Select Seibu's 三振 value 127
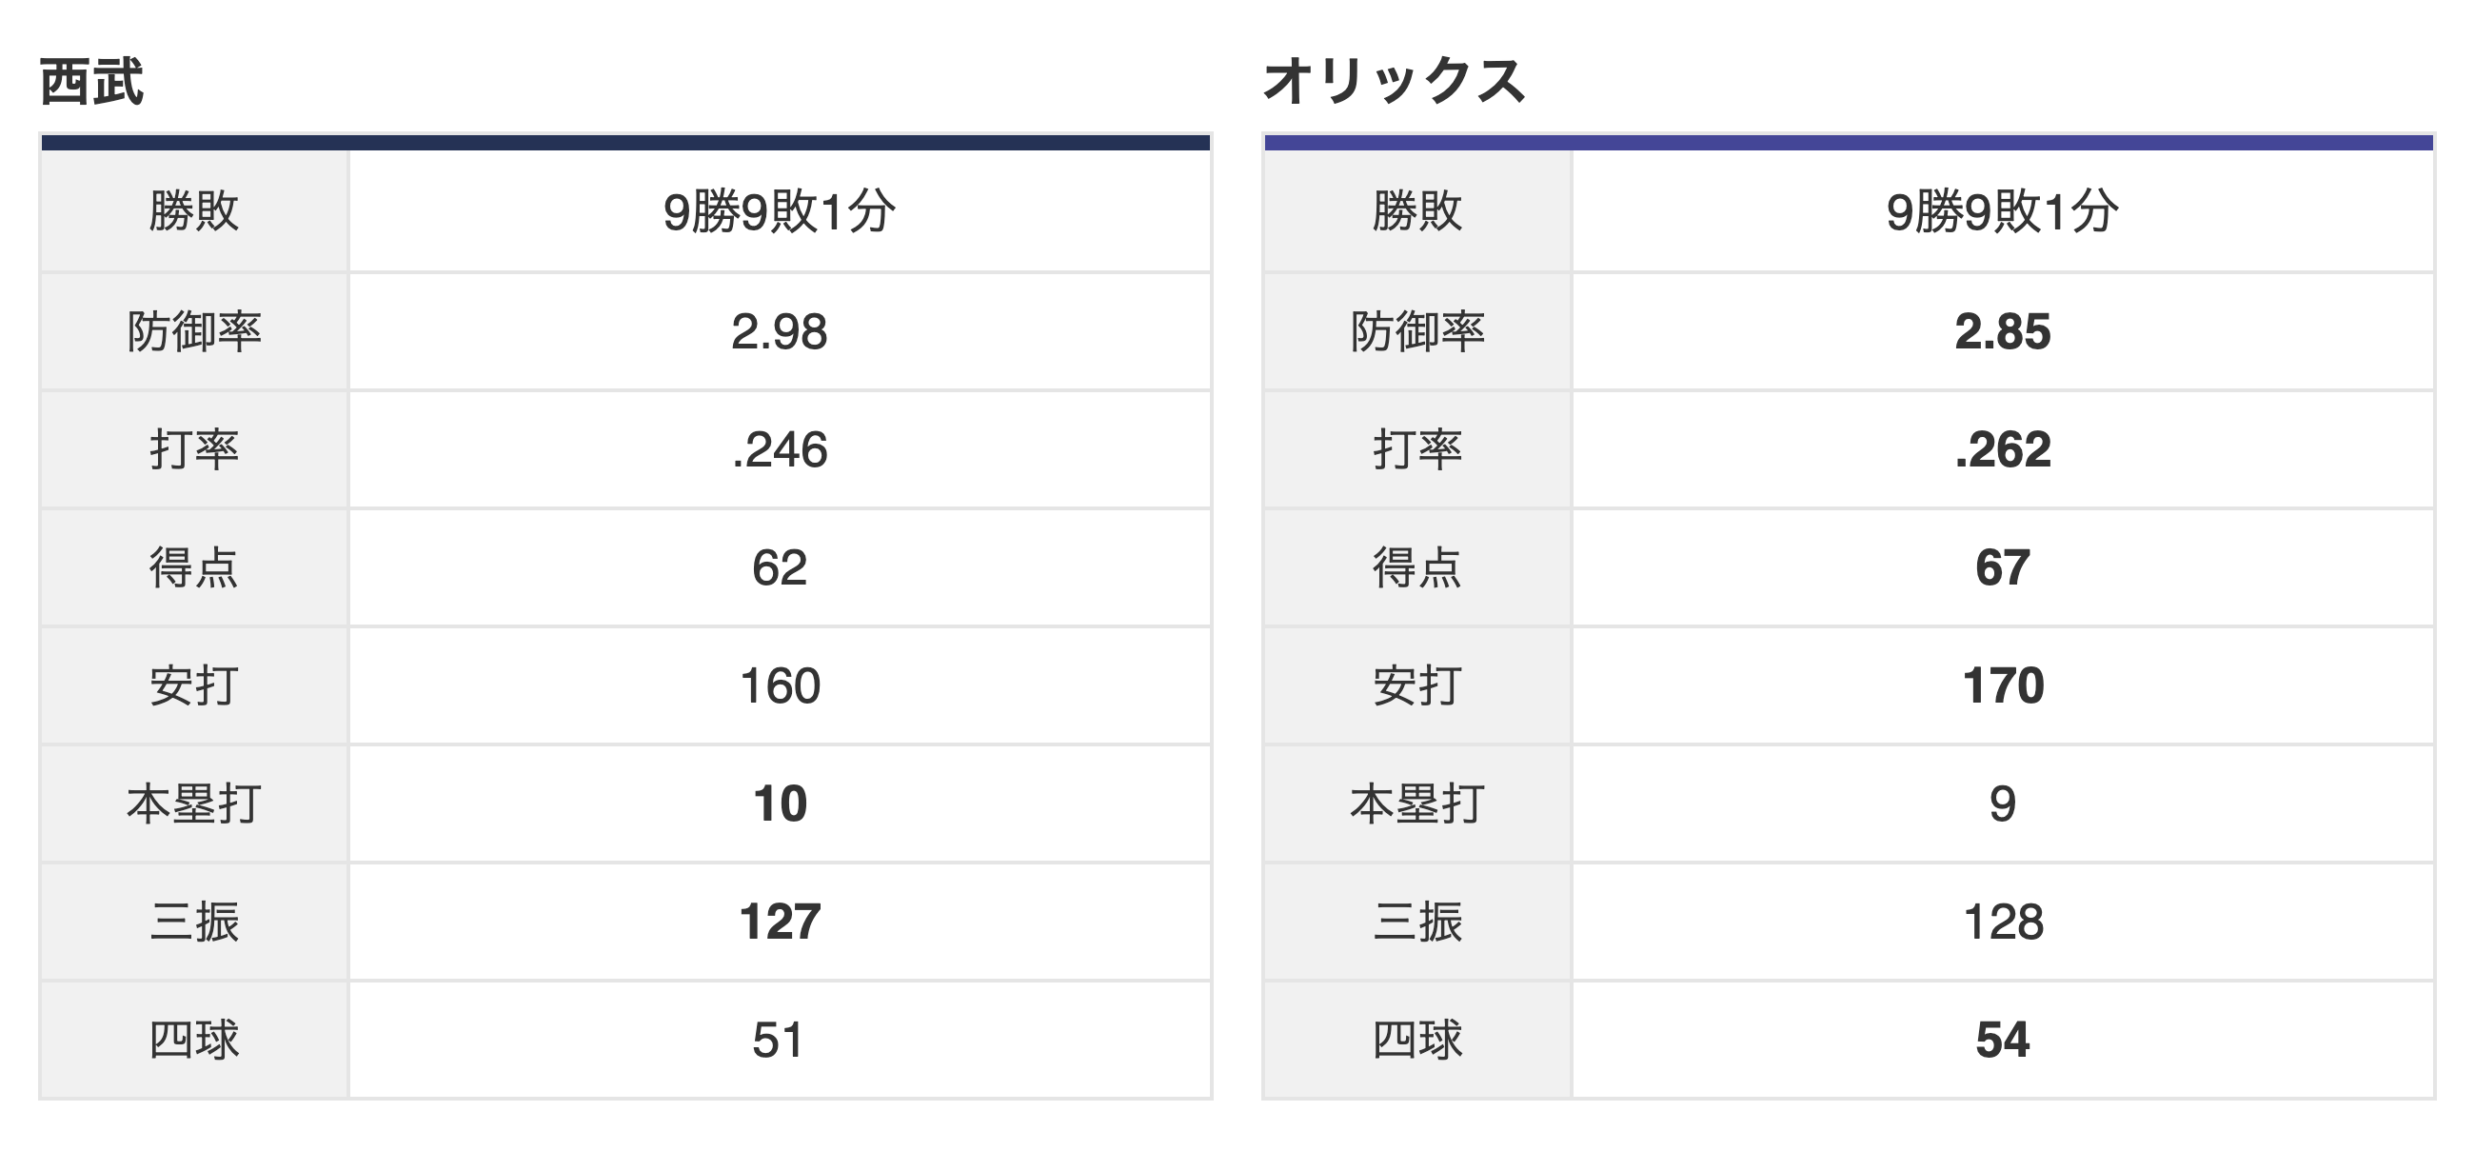Screen dimensions: 2475x1171 click(x=780, y=923)
